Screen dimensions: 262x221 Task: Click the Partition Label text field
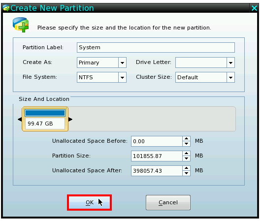pos(156,47)
